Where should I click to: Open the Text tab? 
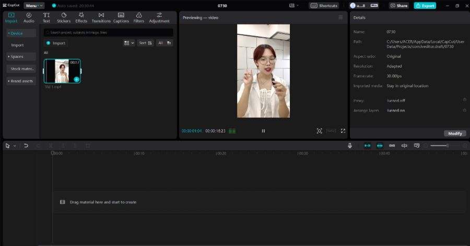click(x=46, y=18)
